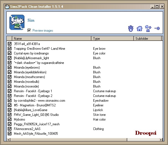The height and width of the screenshot is (145, 168).
Task: Select the Miranda (eyebrows) name
Action: pos(27,67)
